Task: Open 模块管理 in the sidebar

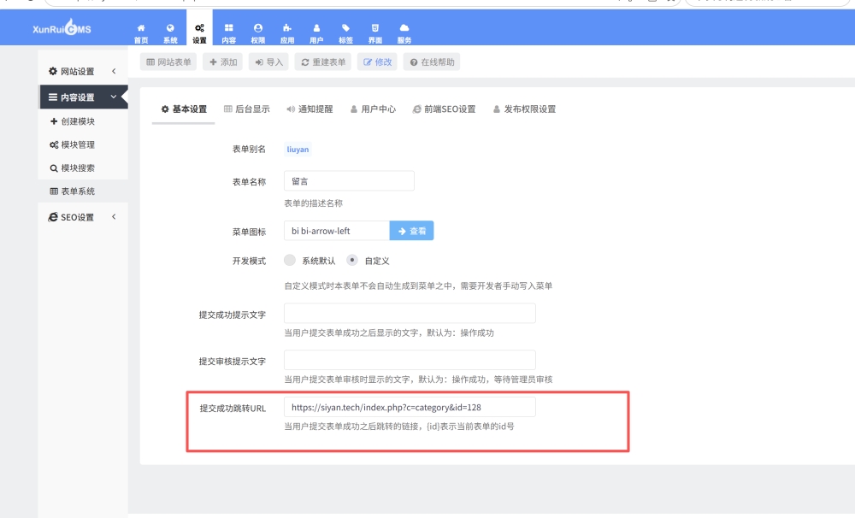Action: click(84, 144)
